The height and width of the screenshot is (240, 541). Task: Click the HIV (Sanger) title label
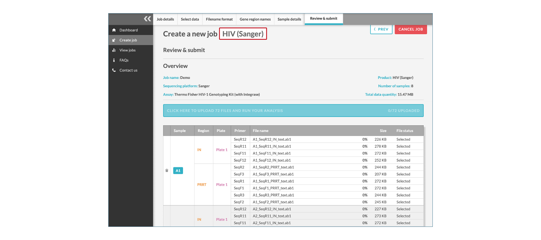[243, 34]
